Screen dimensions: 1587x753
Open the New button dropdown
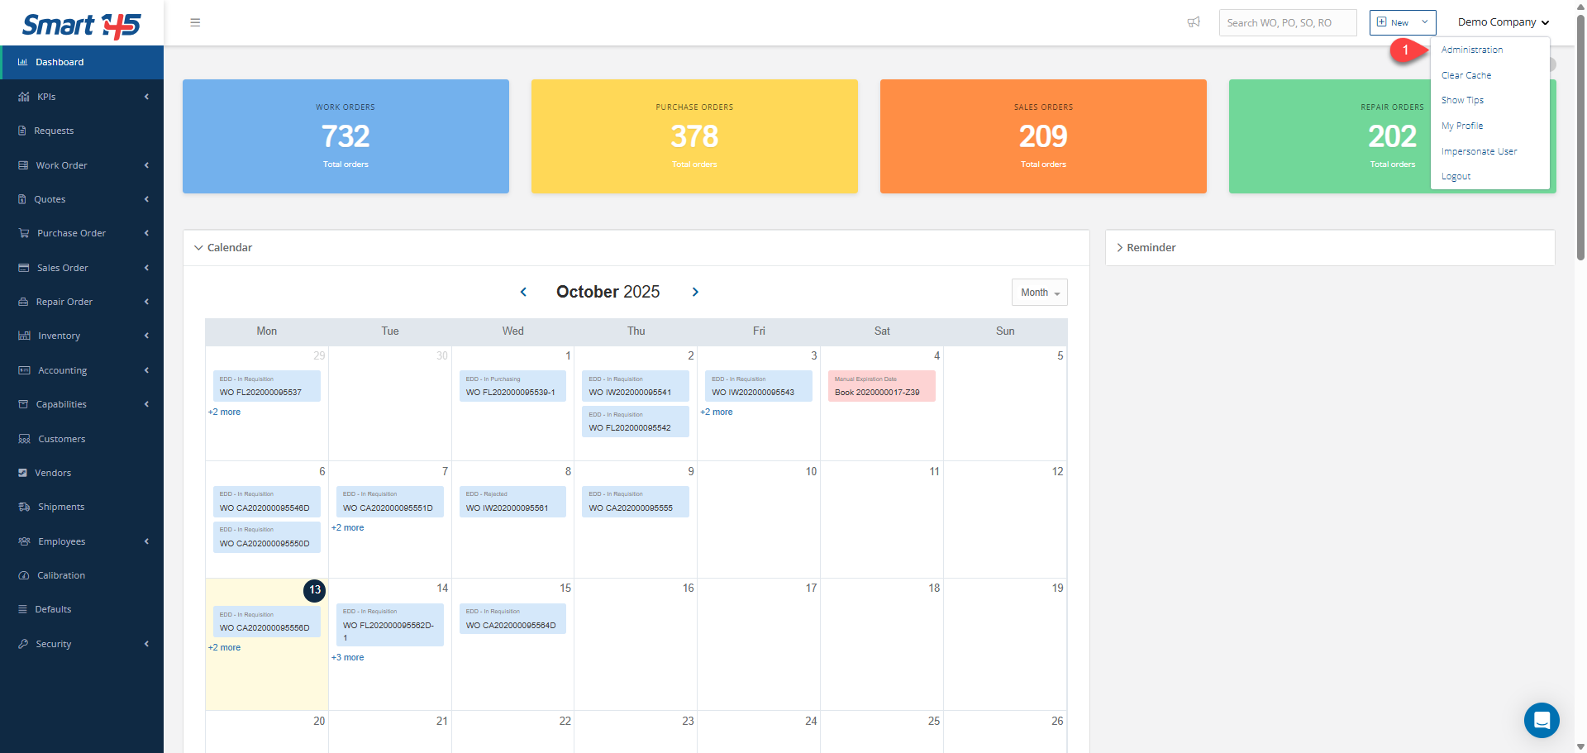pos(1424,22)
